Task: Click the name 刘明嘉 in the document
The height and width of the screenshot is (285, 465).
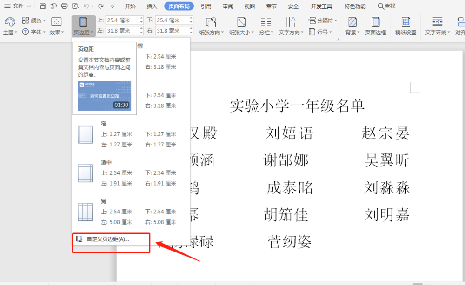Action: click(387, 214)
